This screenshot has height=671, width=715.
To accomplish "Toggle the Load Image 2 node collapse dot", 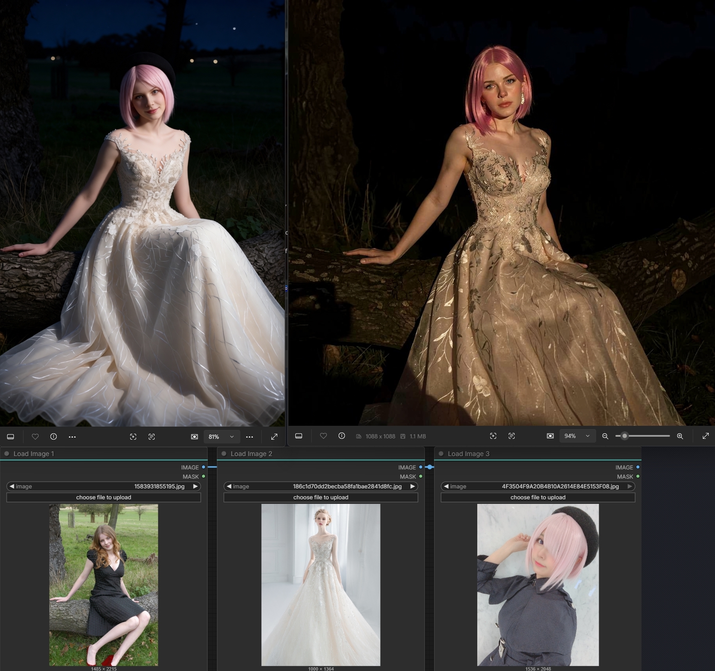I will [x=224, y=453].
